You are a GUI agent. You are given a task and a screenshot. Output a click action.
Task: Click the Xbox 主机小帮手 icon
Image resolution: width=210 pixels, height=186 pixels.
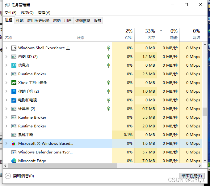pyautogui.click(x=14, y=83)
